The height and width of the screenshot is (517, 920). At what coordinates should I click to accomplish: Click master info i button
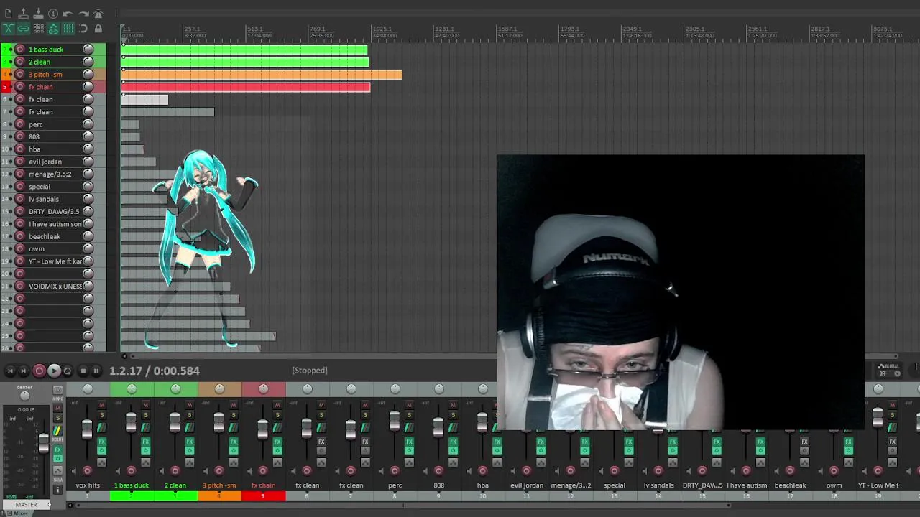[57, 489]
